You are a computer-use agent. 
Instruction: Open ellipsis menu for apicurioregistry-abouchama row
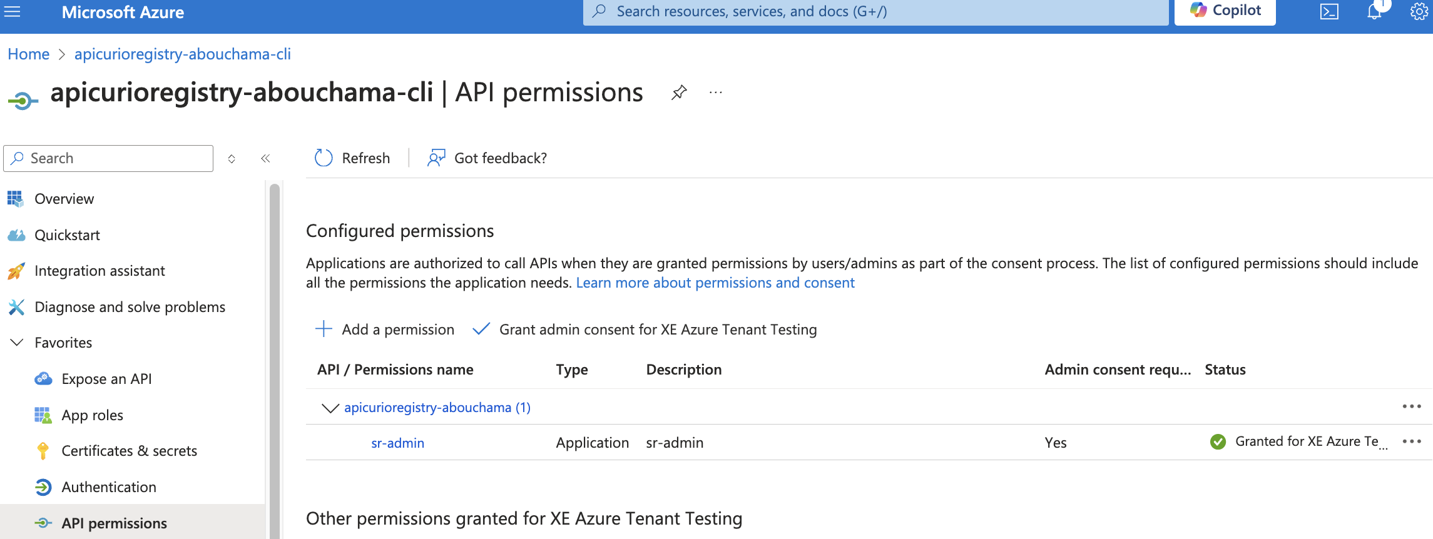1412,406
